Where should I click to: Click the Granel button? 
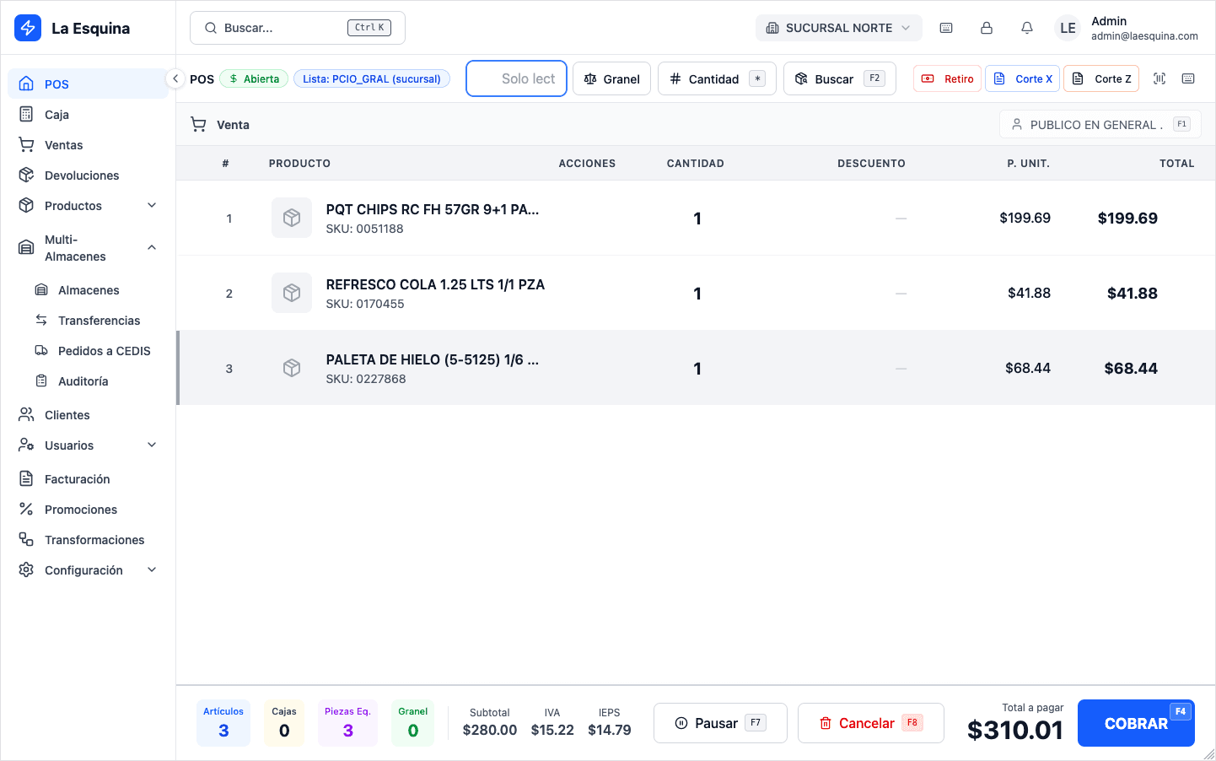click(x=611, y=78)
